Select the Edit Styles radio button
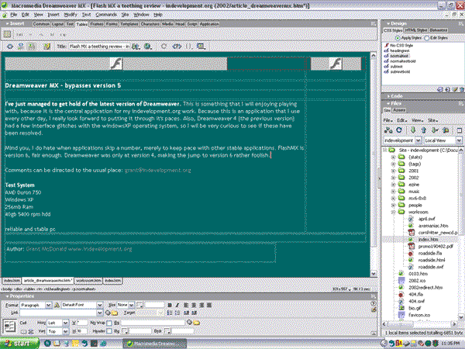The height and width of the screenshot is (349, 465). [427, 38]
